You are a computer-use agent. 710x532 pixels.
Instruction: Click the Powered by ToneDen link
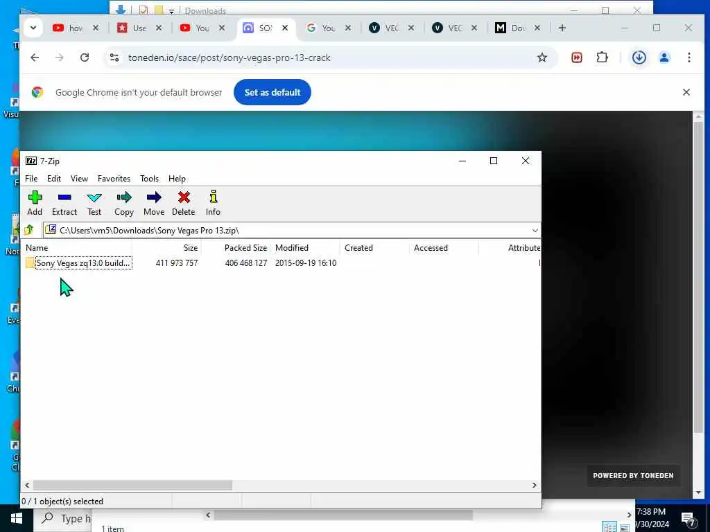633,475
